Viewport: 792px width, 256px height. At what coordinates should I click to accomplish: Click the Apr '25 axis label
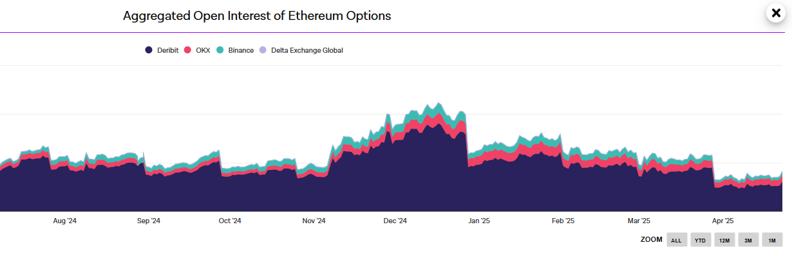722,221
